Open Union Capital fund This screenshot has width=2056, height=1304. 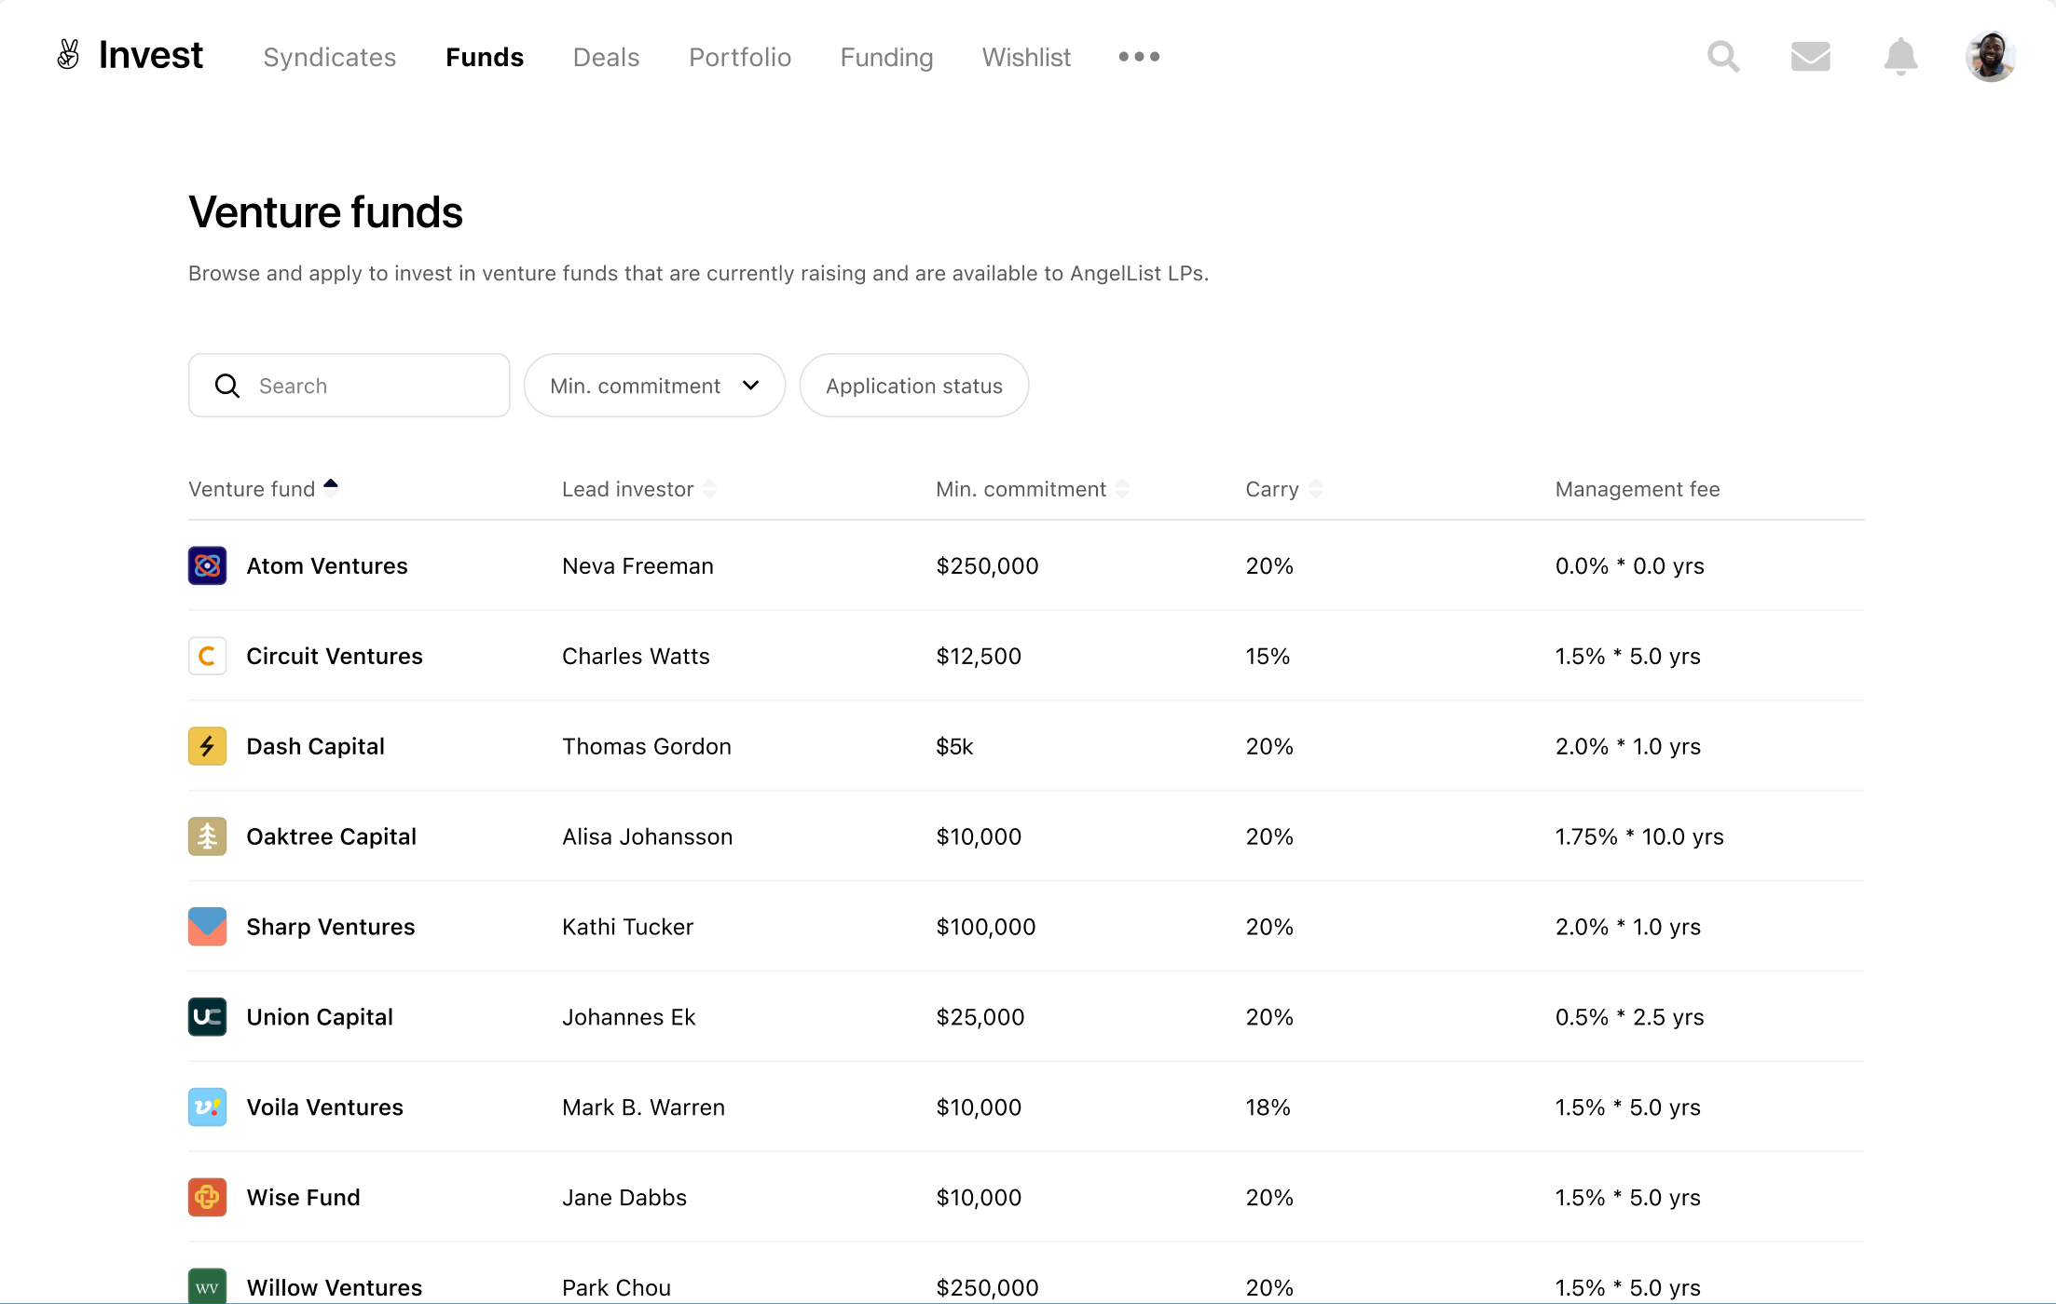coord(320,1017)
